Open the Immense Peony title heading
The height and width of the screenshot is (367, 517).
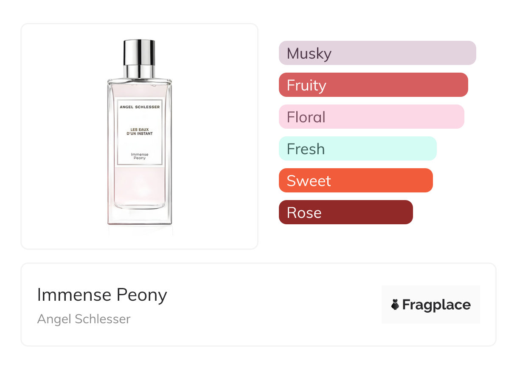102,295
